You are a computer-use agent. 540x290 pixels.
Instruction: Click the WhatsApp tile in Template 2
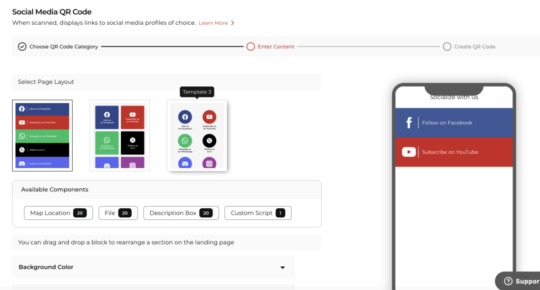coord(107,142)
